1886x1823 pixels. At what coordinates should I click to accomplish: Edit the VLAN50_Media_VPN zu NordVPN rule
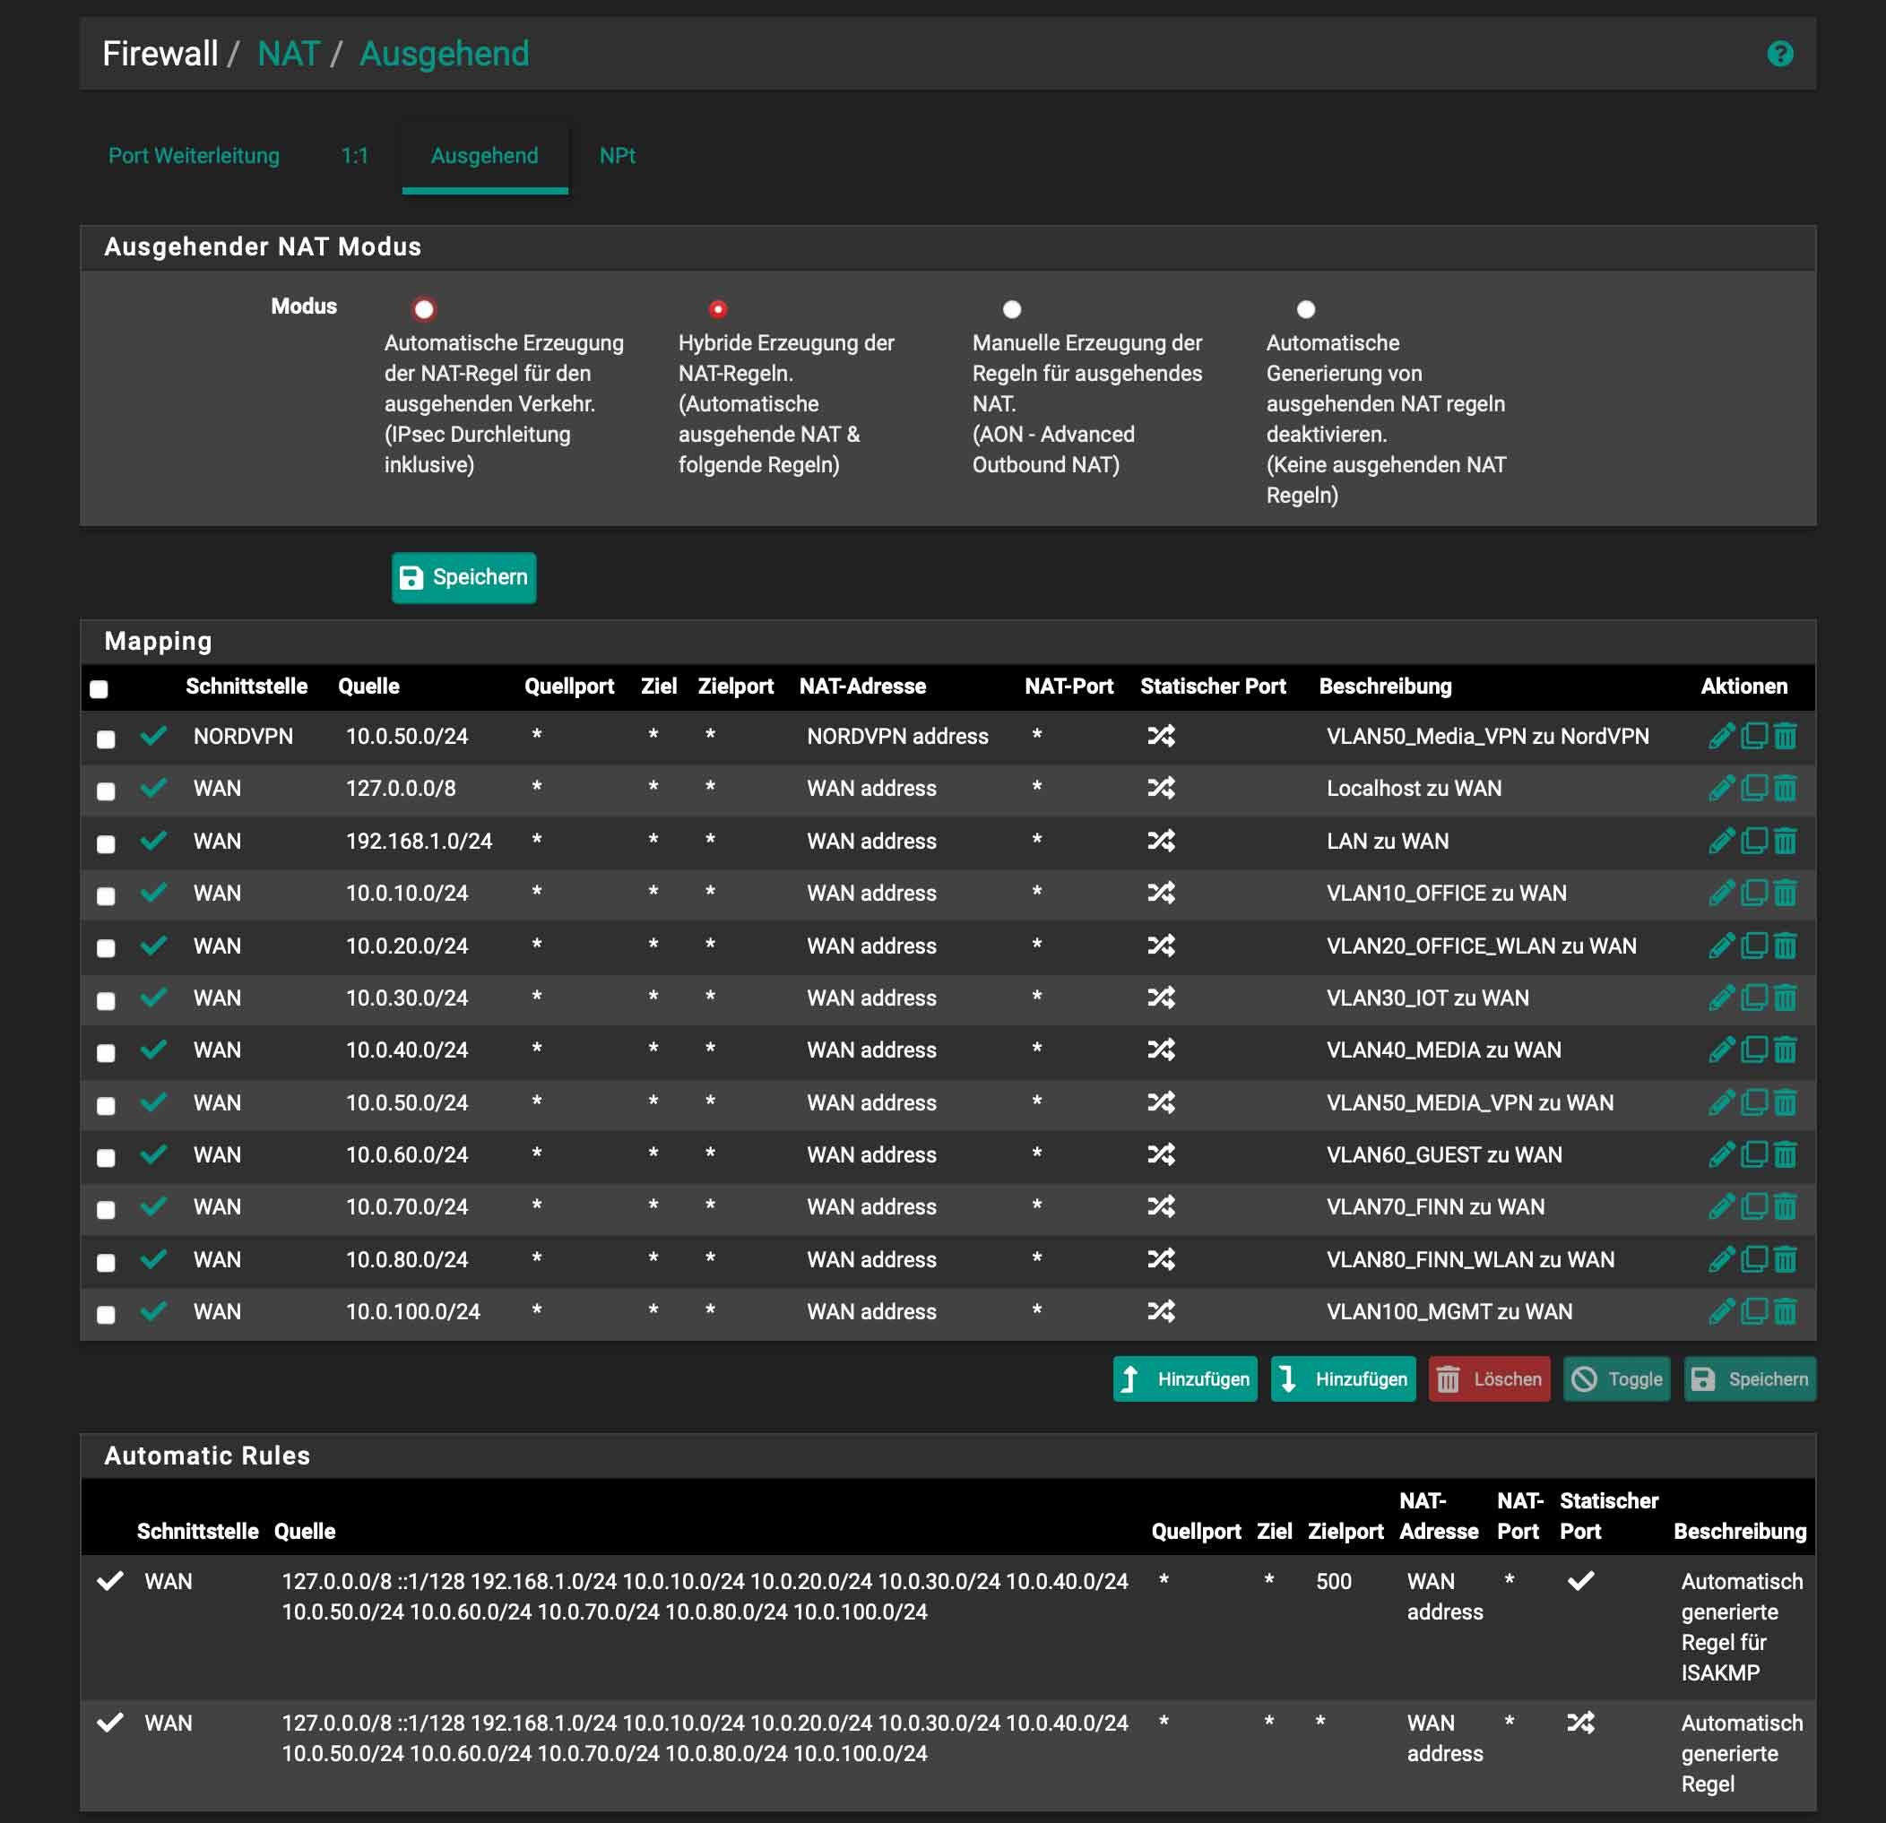(1721, 736)
